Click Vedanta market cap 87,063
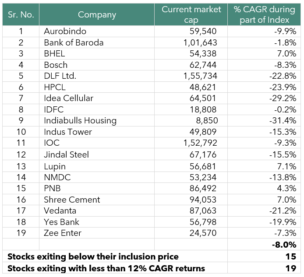Image resolution: width=304 pixels, height=277 pixels. pos(203,211)
